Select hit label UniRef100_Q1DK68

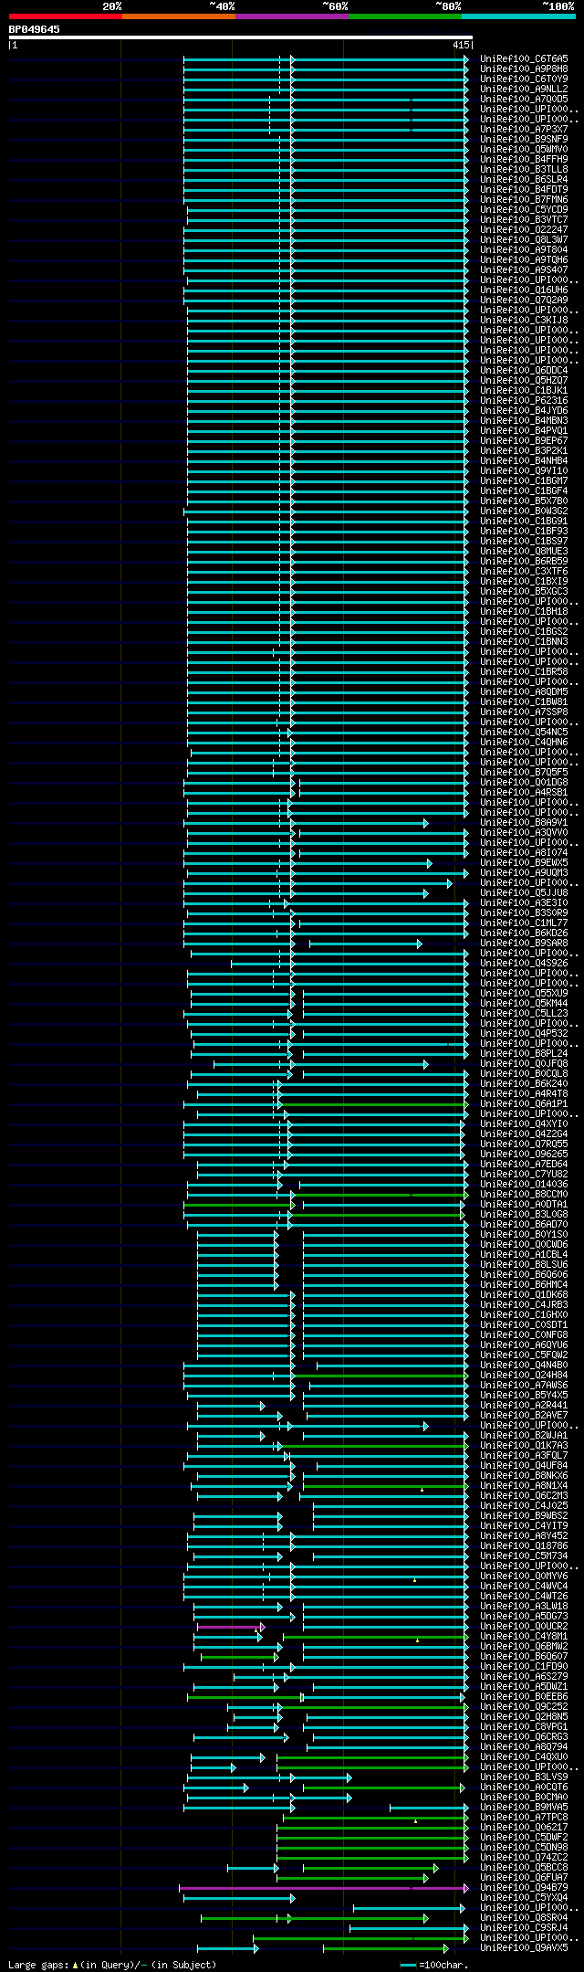coord(524,1294)
